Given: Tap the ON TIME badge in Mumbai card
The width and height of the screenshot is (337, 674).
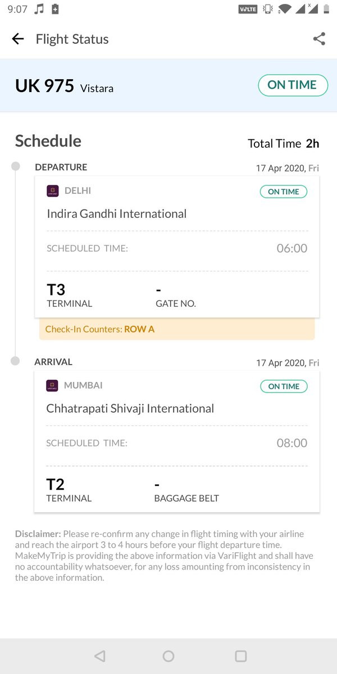Looking at the screenshot, I should 284,386.
